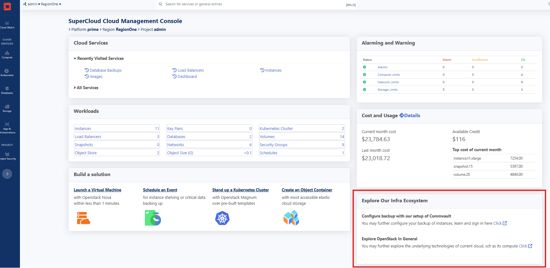Open the Volumes workload entry
This screenshot has height=268, width=550.
point(267,137)
